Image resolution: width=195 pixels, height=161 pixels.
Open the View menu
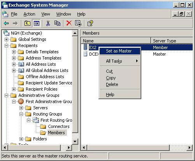pos(46,14)
